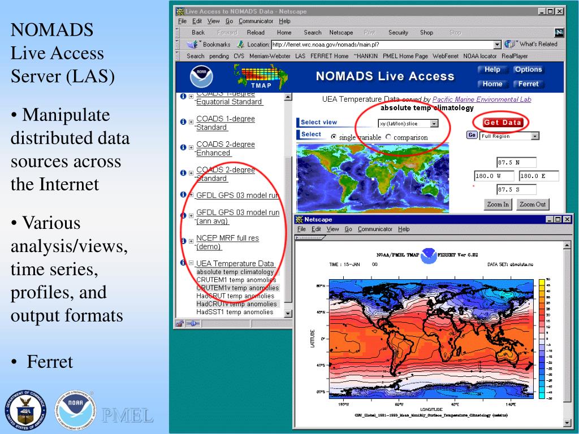Image resolution: width=579 pixels, height=434 pixels.
Task: Click the Go button next to region
Action: pos(472,135)
